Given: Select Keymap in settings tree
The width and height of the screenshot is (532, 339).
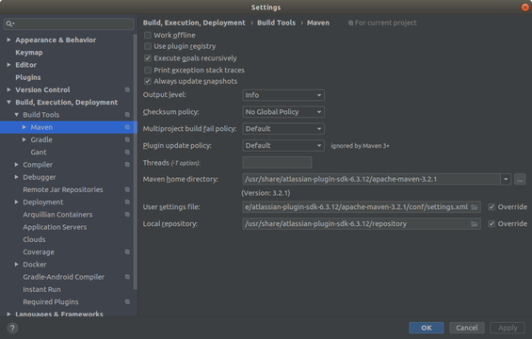Looking at the screenshot, I should (29, 52).
